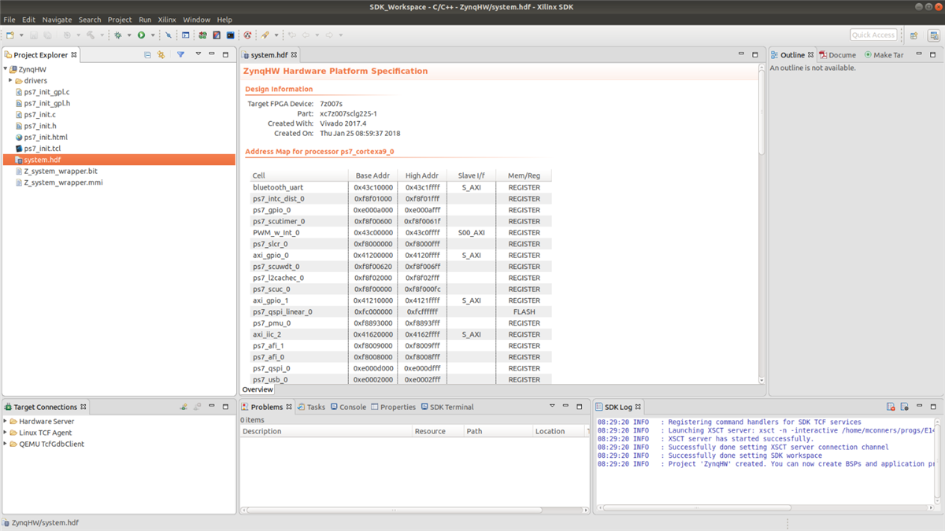Image resolution: width=945 pixels, height=531 pixels.
Task: Click the Path column header in Problems
Action: pos(498,431)
